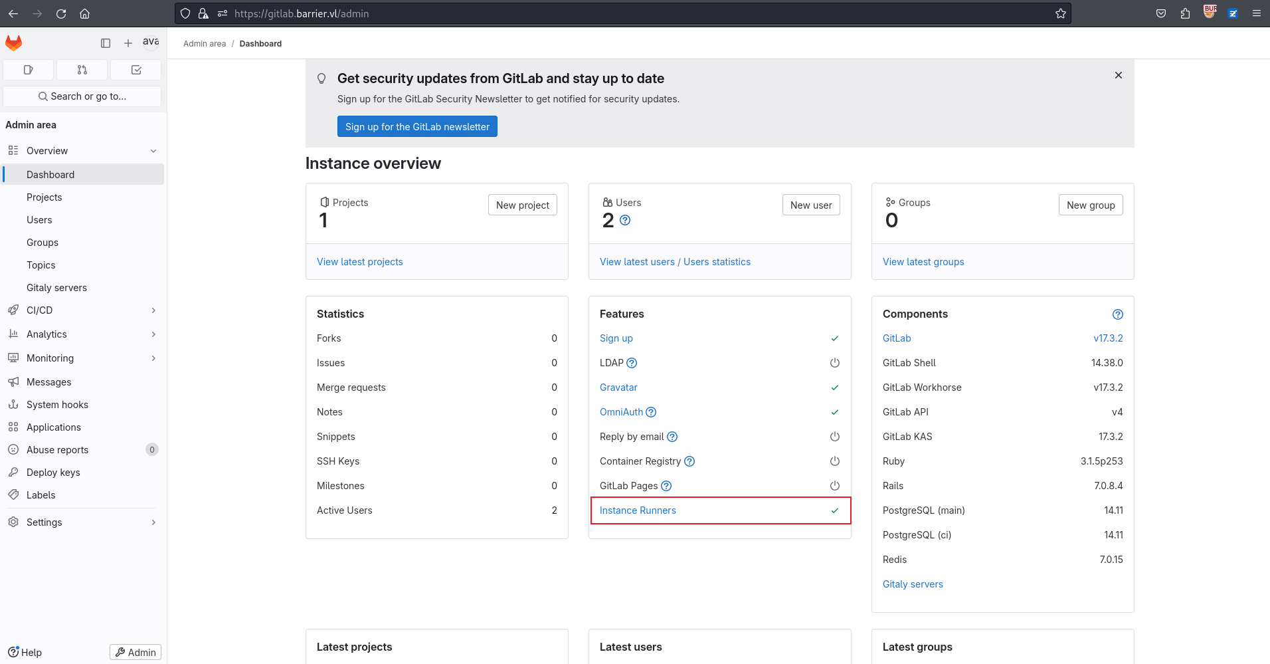1270x664 pixels.
Task: Open the issues shortcut icon
Action: [29, 70]
